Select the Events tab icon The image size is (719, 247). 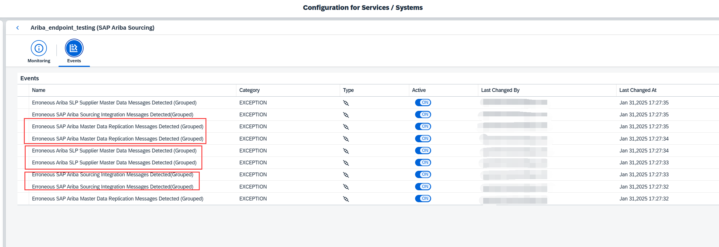74,48
